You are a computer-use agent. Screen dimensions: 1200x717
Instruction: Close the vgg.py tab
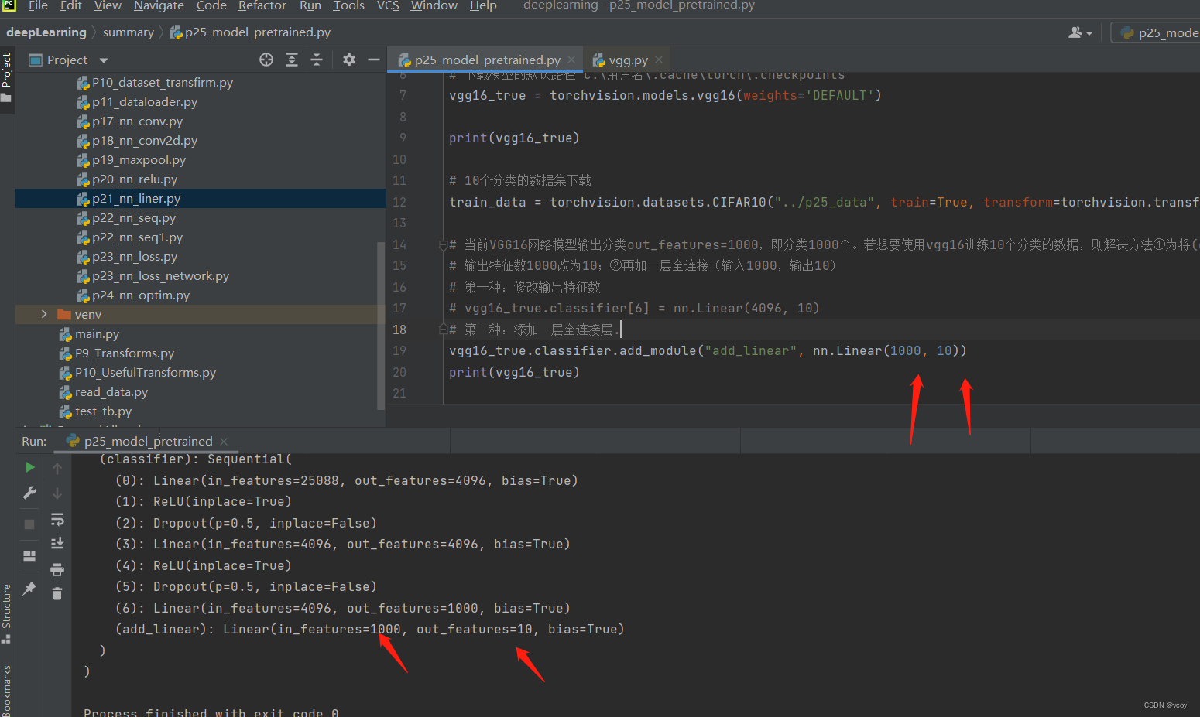[x=659, y=60]
